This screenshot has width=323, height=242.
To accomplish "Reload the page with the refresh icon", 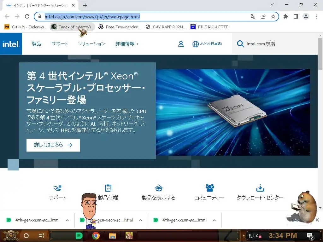I will [27, 16].
